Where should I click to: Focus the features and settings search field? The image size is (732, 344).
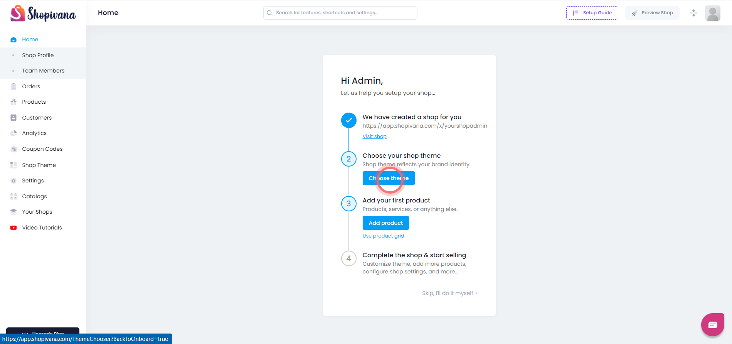(340, 13)
